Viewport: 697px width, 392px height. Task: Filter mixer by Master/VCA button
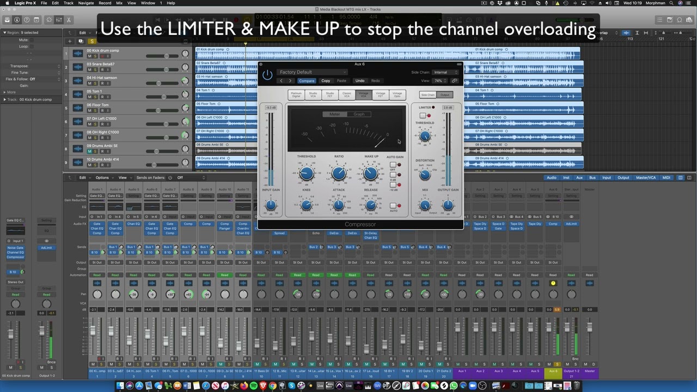[x=646, y=177]
